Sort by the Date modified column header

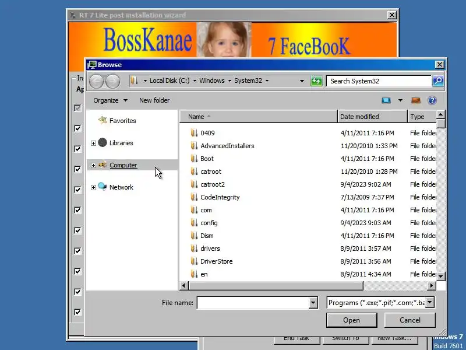point(372,117)
